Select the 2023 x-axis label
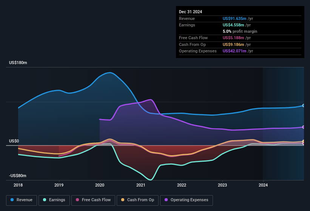The image size is (310, 211). click(222, 185)
